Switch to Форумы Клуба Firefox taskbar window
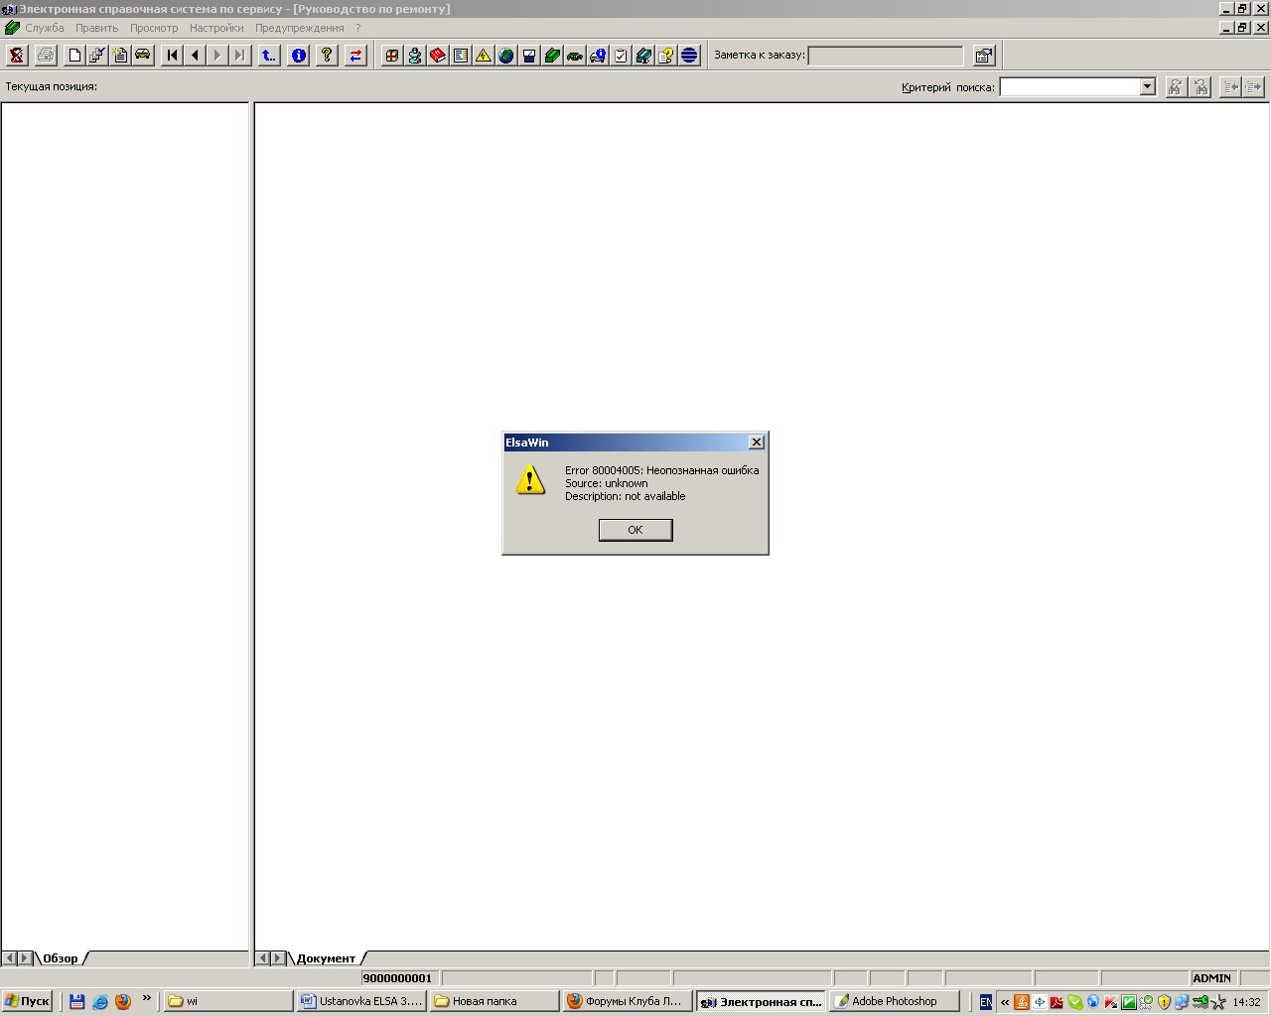 [628, 1001]
